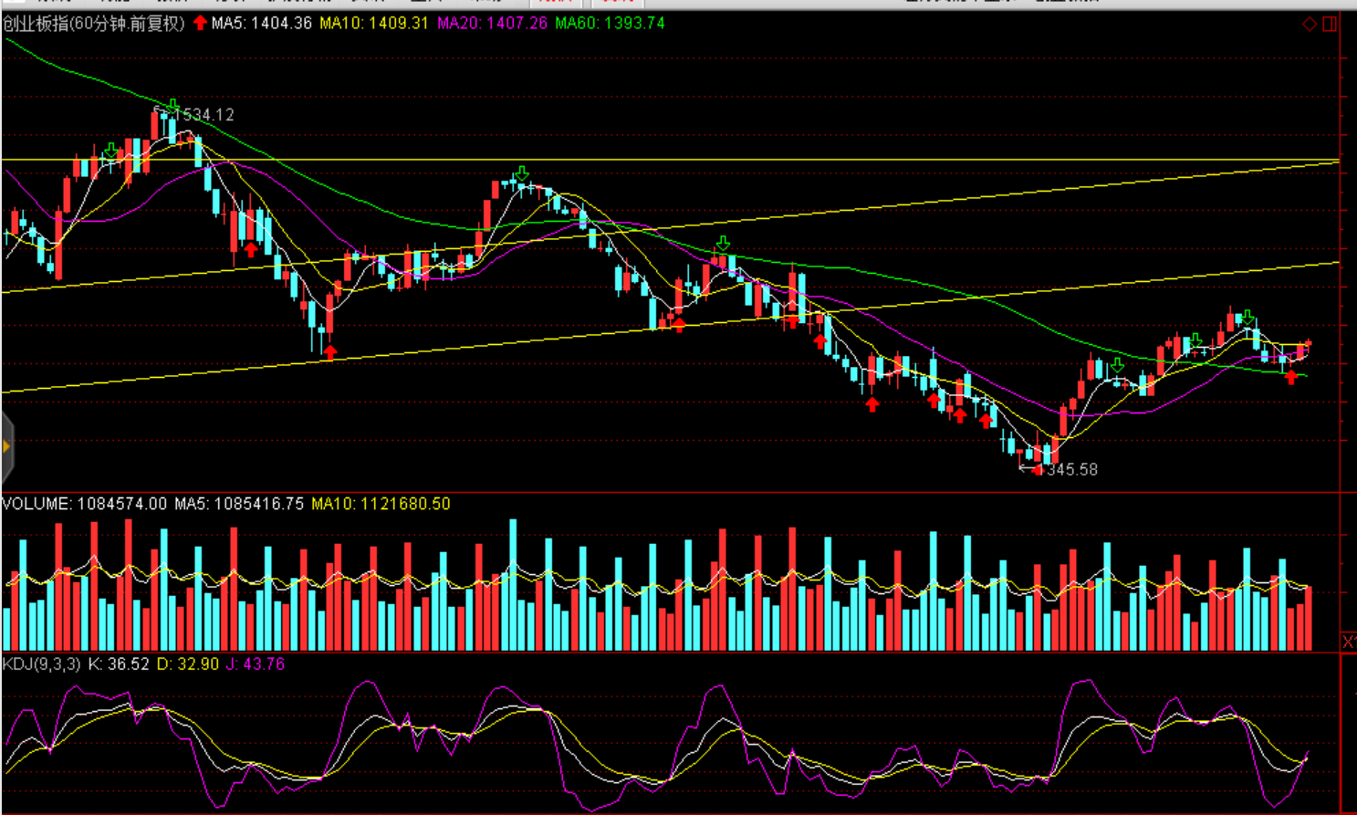Click the 1534.12 high price marker

pos(206,115)
